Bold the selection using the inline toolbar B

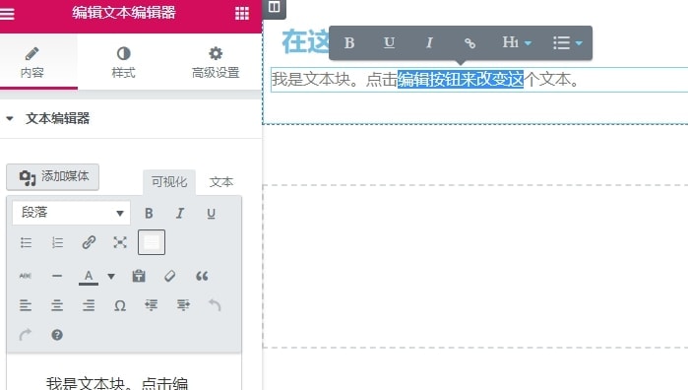click(349, 43)
